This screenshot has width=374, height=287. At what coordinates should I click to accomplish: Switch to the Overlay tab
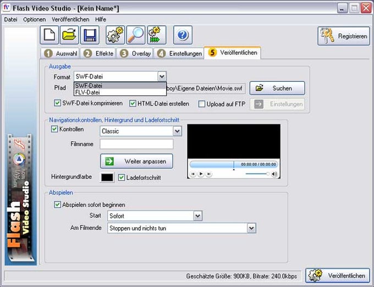pos(135,54)
